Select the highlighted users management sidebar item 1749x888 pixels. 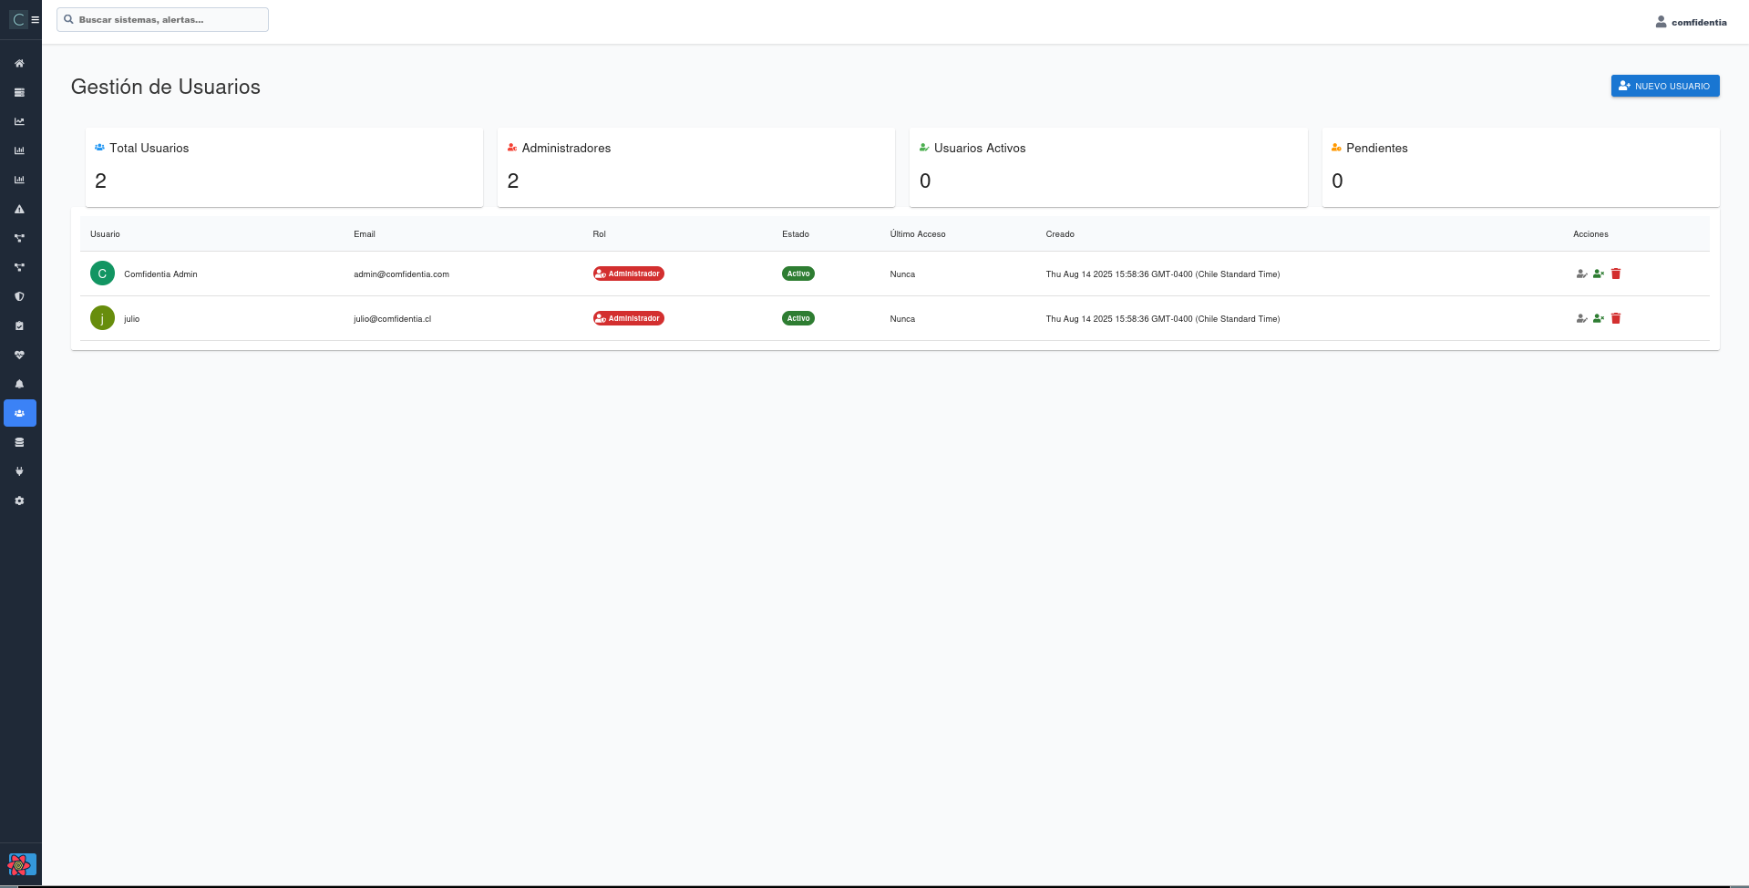point(19,413)
